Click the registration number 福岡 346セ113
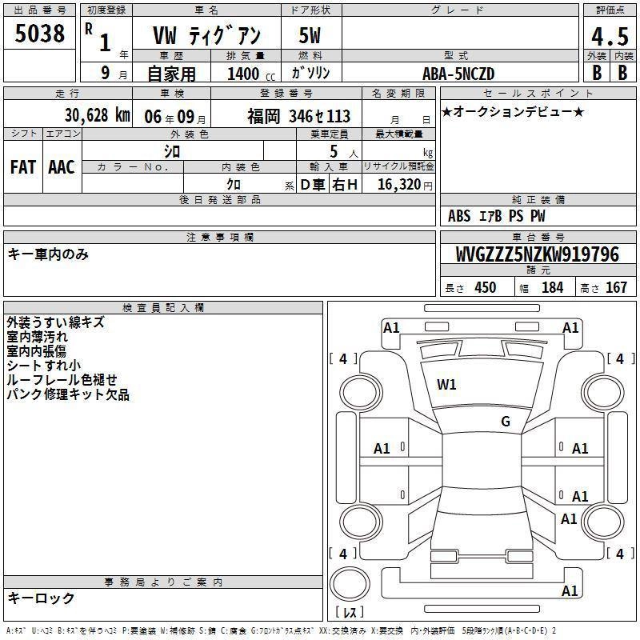This screenshot has width=640, height=640. [298, 116]
